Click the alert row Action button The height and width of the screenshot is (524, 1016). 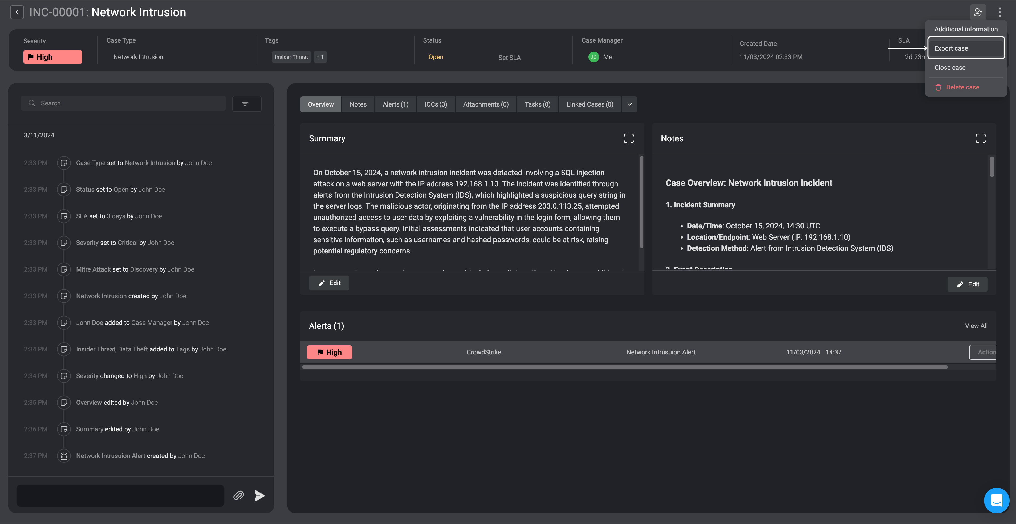tap(983, 352)
